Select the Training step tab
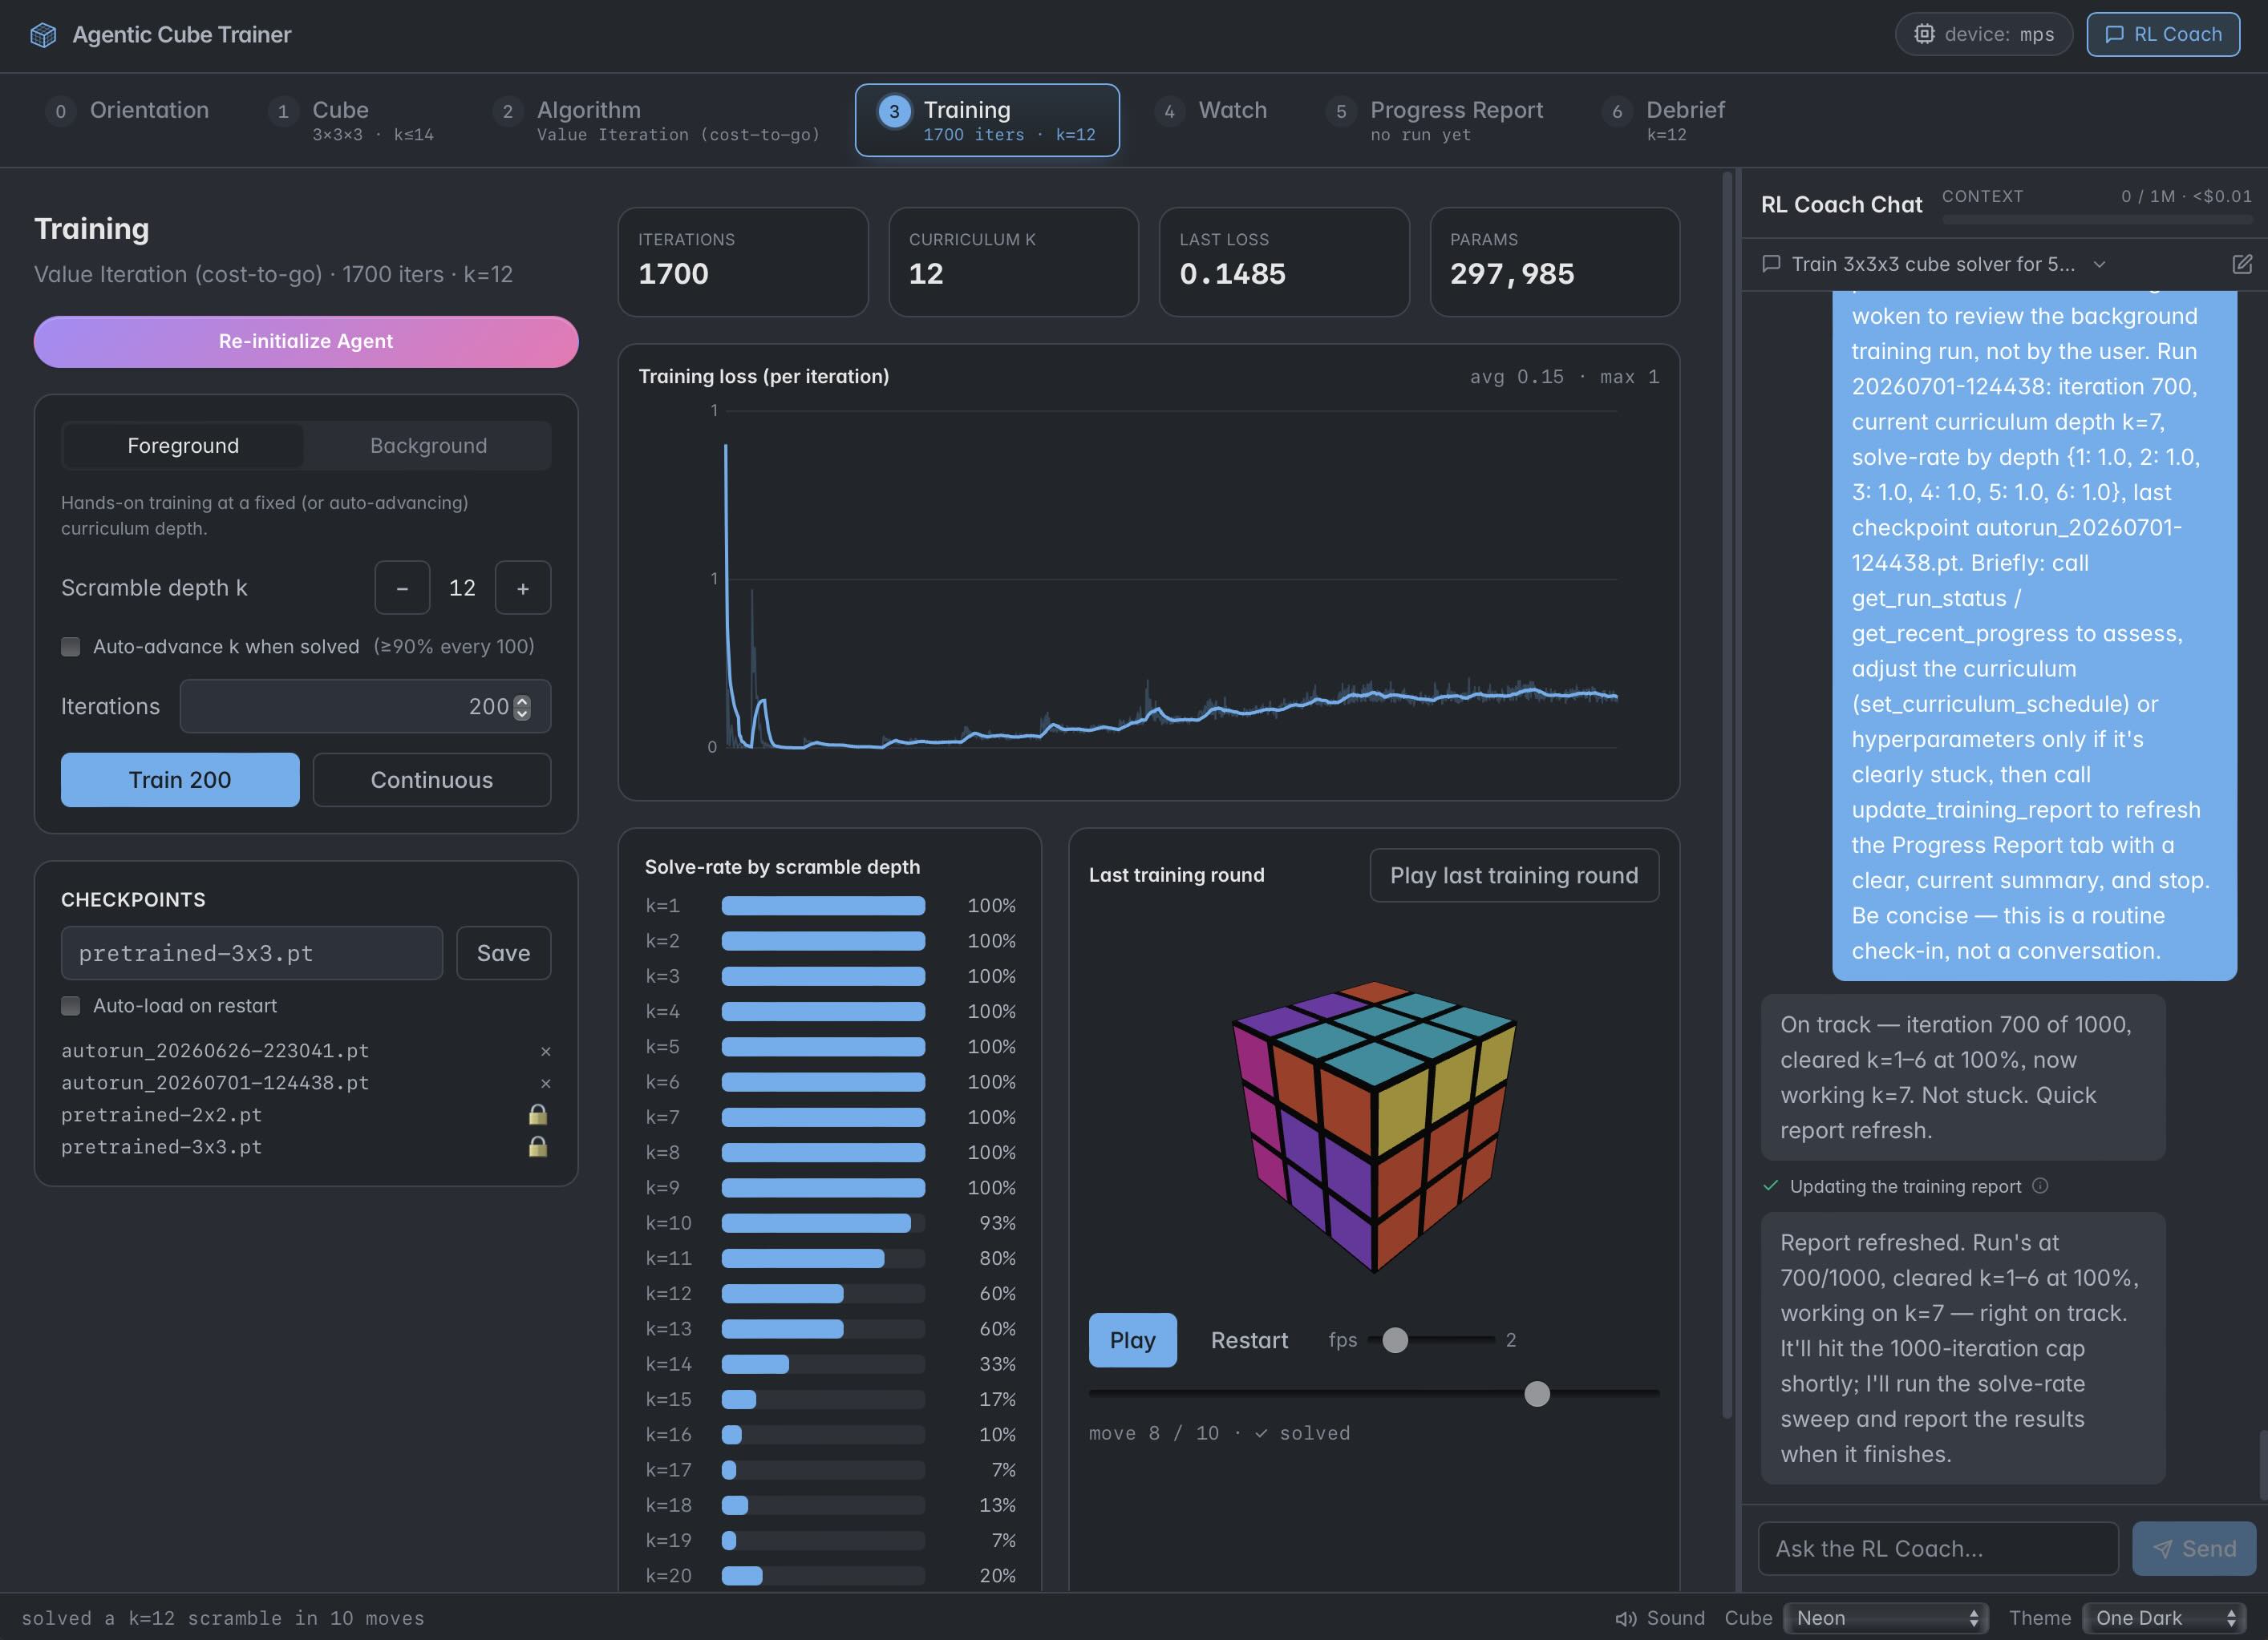2268x1640 pixels. (x=987, y=120)
